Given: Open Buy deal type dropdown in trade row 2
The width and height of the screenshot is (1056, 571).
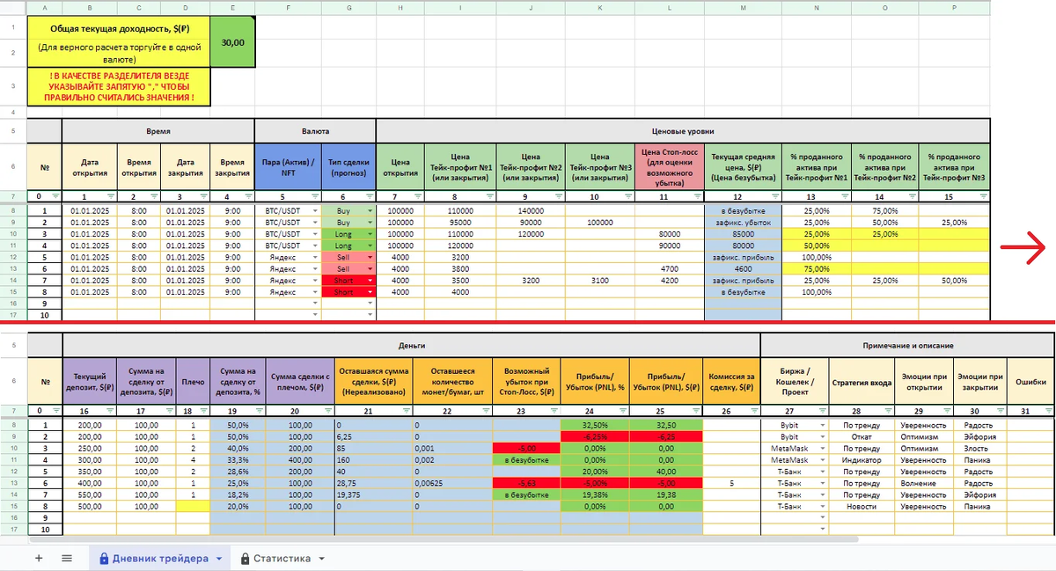Looking at the screenshot, I should click(370, 223).
